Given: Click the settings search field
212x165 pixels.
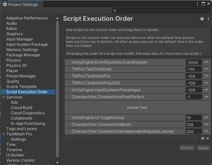Looking at the screenshot, I should [x=161, y=11].
